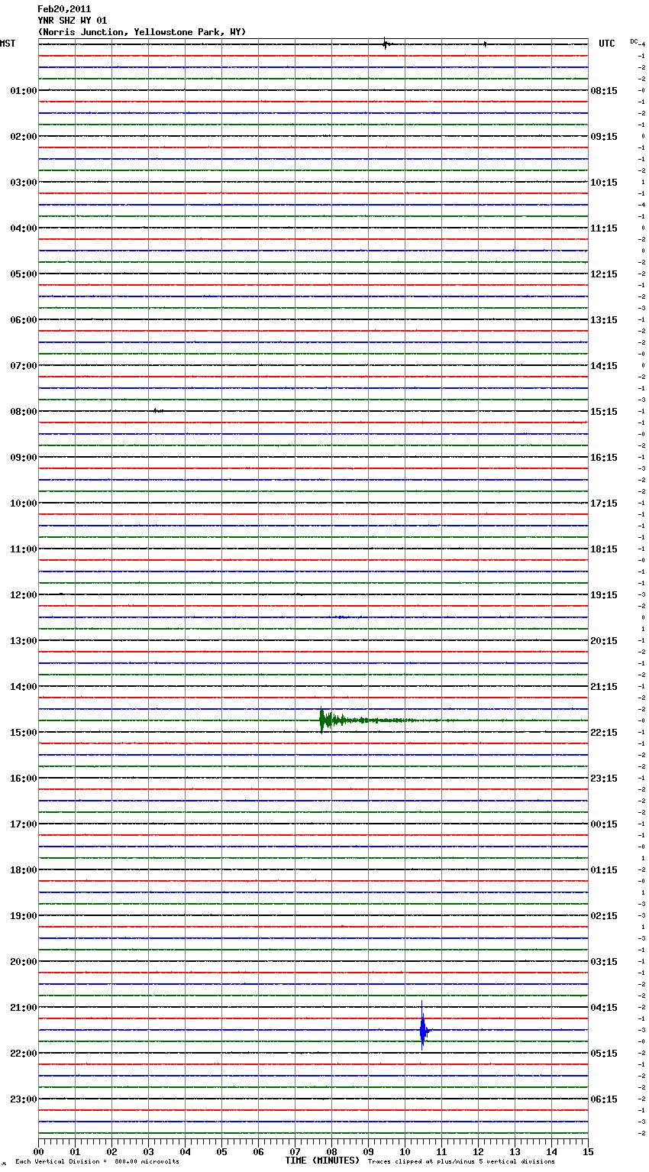Select the 07:00 MST time label
The image size is (649, 1172).
coord(24,366)
